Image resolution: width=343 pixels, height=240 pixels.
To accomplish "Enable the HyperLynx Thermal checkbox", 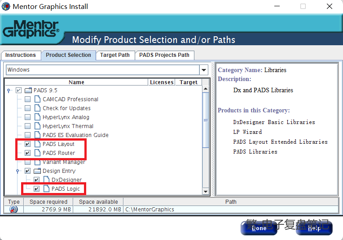I will [27, 126].
